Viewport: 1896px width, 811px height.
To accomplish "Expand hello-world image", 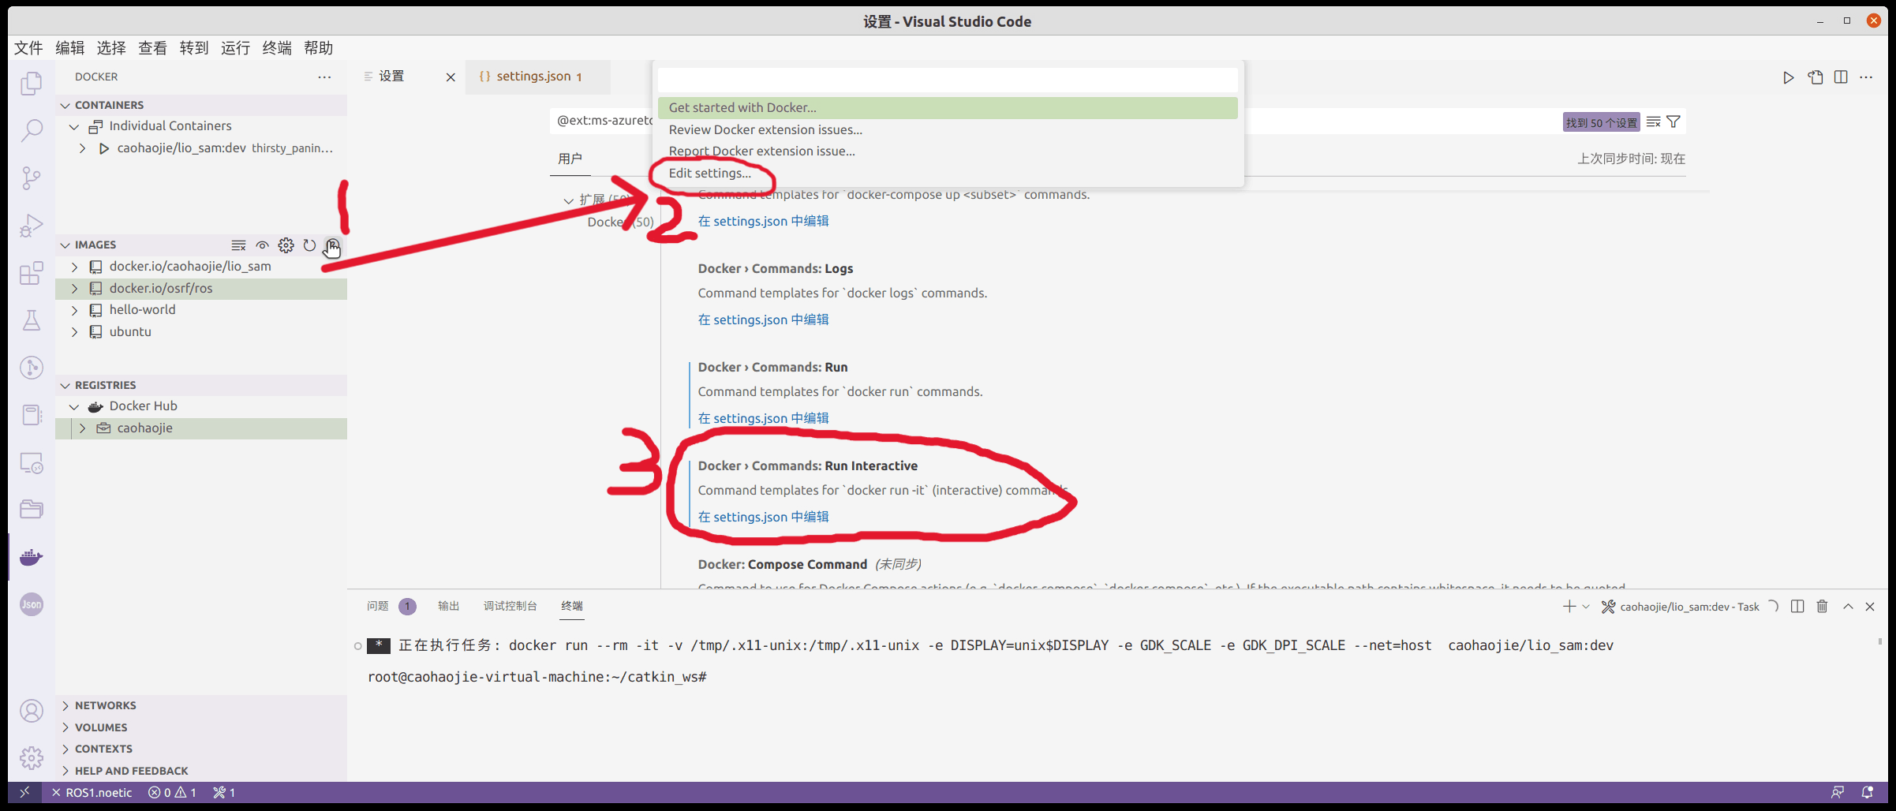I will 74,310.
